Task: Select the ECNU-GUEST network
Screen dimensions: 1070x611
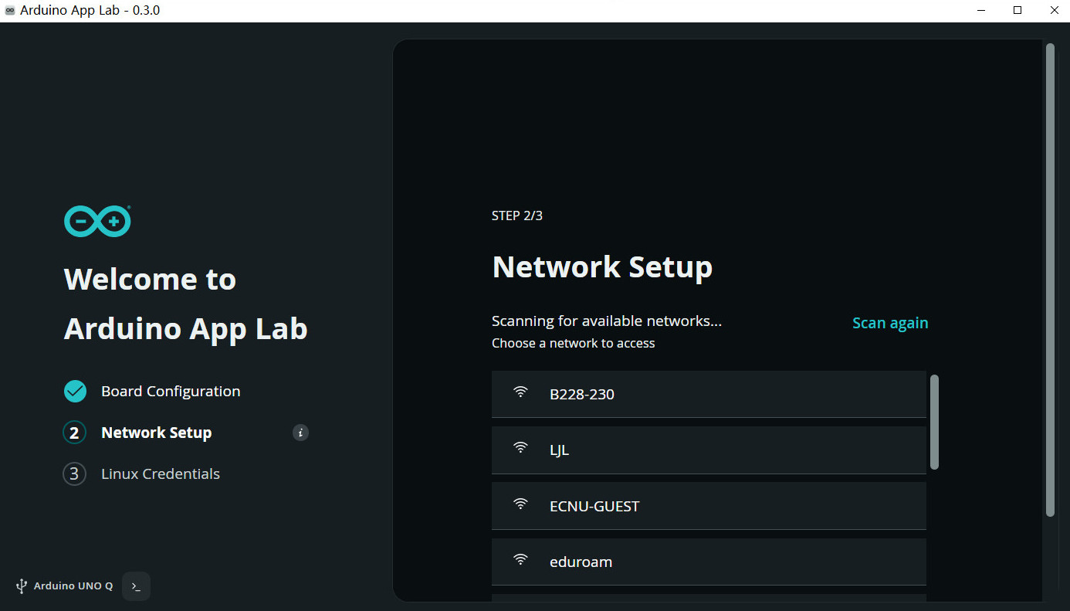Action: pyautogui.click(x=709, y=506)
